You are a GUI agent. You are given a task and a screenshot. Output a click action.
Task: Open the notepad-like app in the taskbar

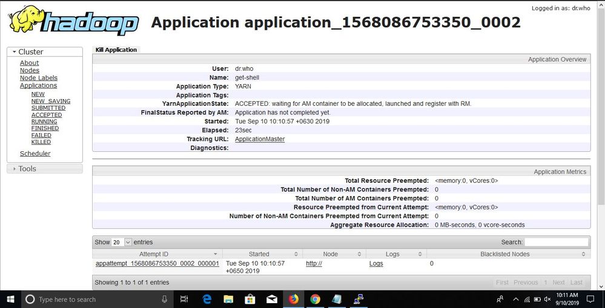click(x=337, y=299)
